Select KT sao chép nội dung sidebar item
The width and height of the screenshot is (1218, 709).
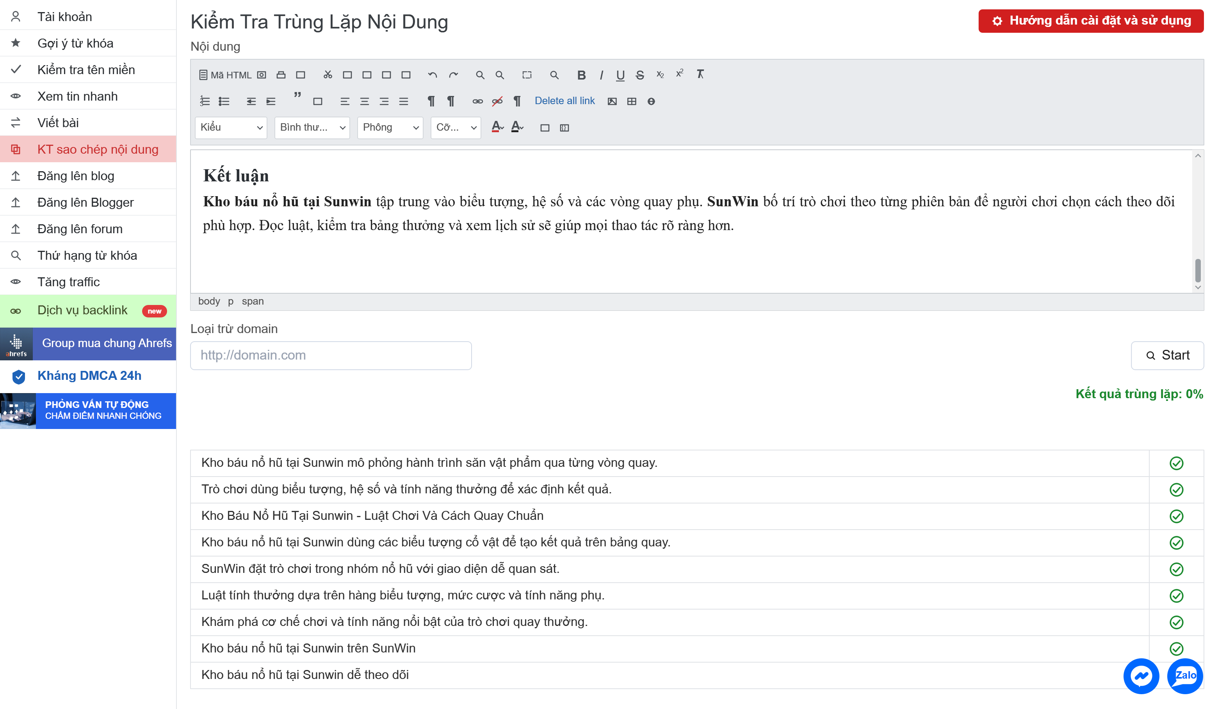[88, 149]
